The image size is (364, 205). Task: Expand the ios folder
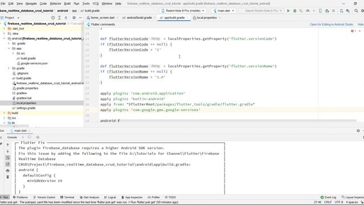pos(4,118)
